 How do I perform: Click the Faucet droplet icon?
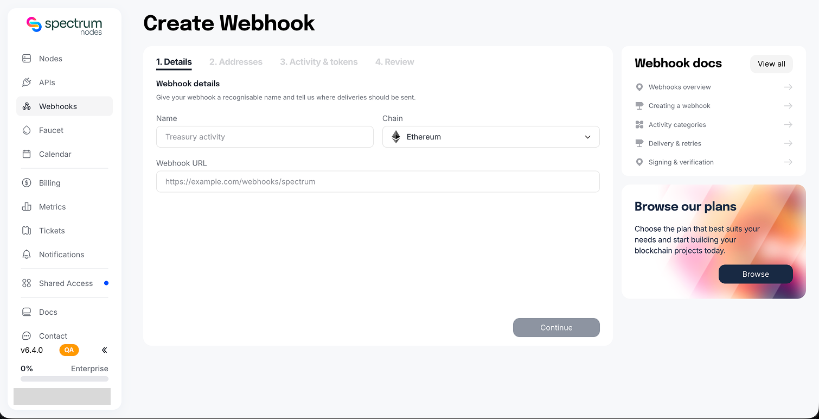coord(27,130)
